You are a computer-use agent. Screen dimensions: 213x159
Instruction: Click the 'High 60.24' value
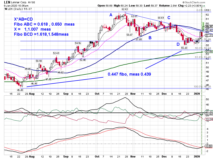pos(120,6)
